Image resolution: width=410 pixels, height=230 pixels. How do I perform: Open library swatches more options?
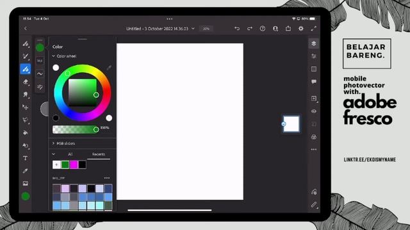pyautogui.click(x=107, y=178)
